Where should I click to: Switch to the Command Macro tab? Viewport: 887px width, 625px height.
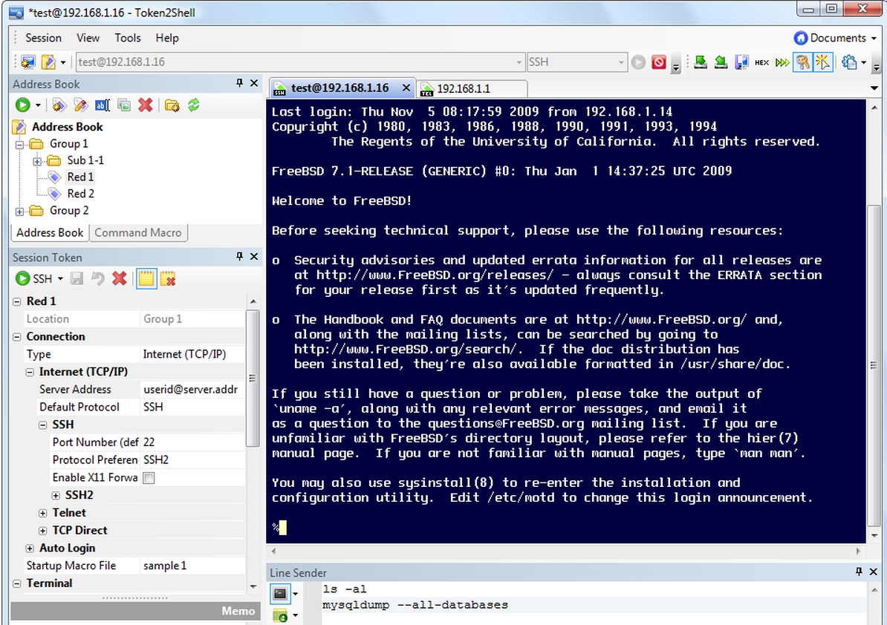tap(138, 232)
